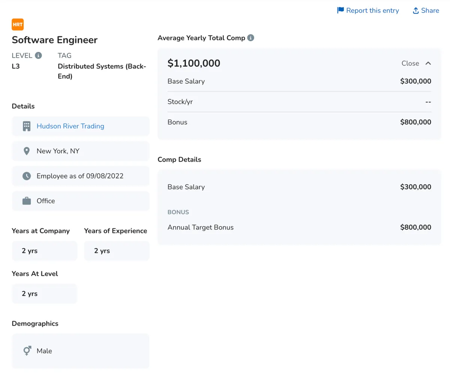This screenshot has width=450, height=379.
Task: Click the Close text in comp panel
Action: point(410,63)
